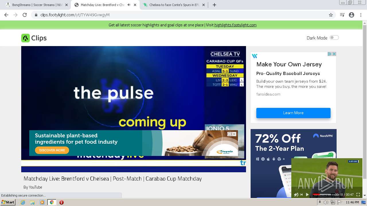Open Windows Explorer folder in taskbar
The height and width of the screenshot is (206, 367).
tap(32, 202)
